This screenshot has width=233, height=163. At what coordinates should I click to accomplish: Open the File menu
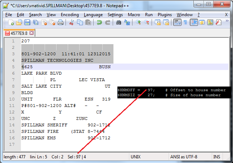coord(9,15)
